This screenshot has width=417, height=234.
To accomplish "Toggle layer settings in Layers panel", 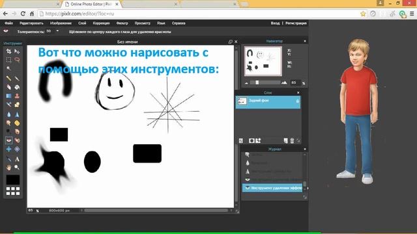I will [241, 141].
